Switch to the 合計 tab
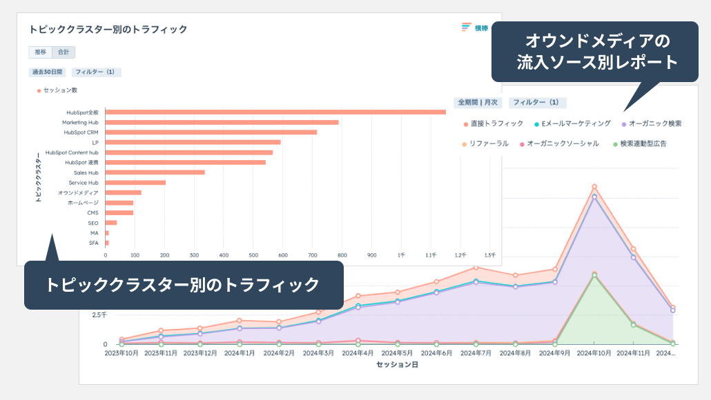 pos(64,52)
